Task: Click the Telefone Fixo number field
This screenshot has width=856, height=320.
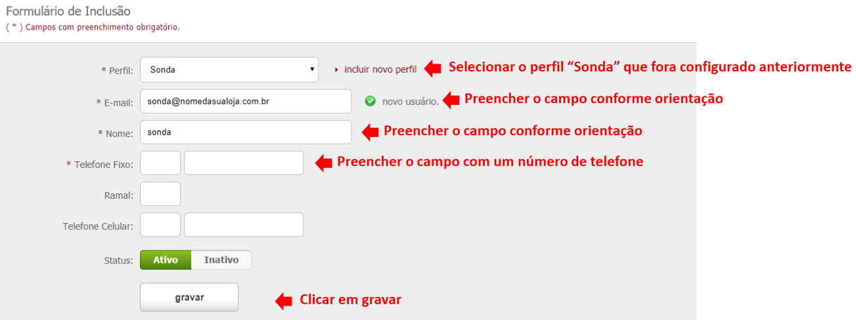Action: [244, 163]
